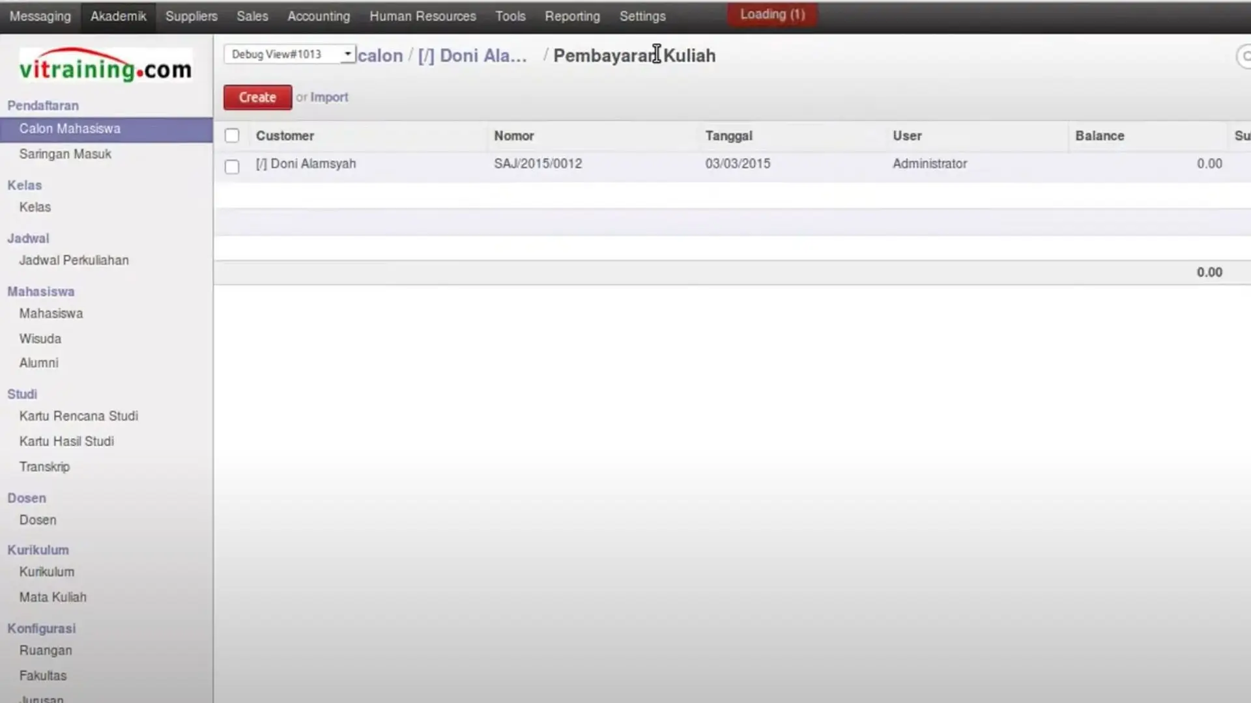Sort by Balance column header

coord(1099,136)
